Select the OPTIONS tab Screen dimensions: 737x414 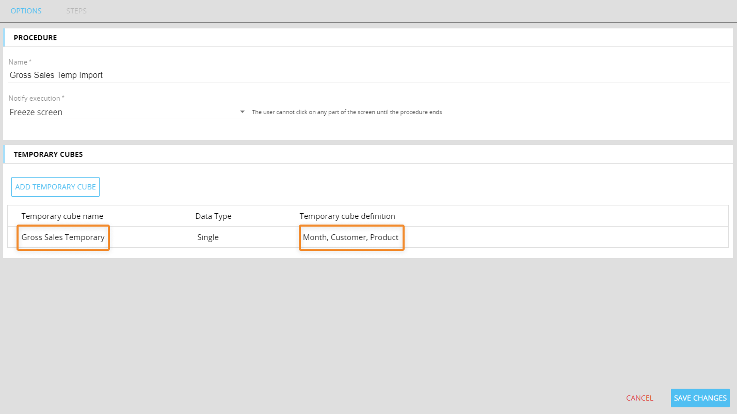[x=26, y=11]
